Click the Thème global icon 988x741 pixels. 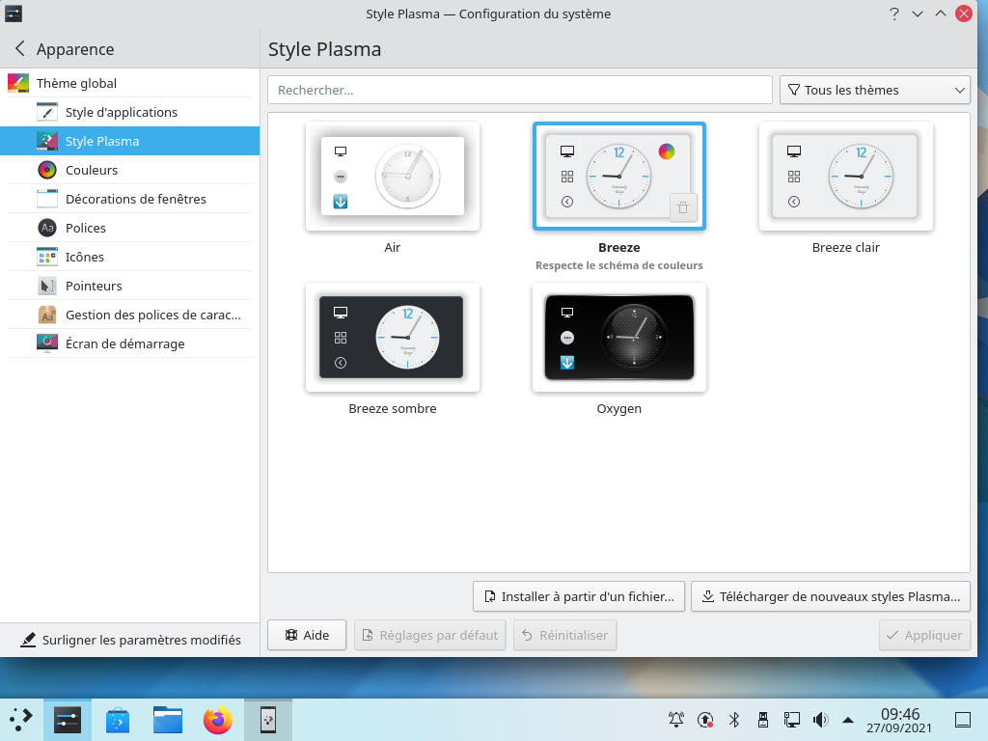tap(18, 83)
